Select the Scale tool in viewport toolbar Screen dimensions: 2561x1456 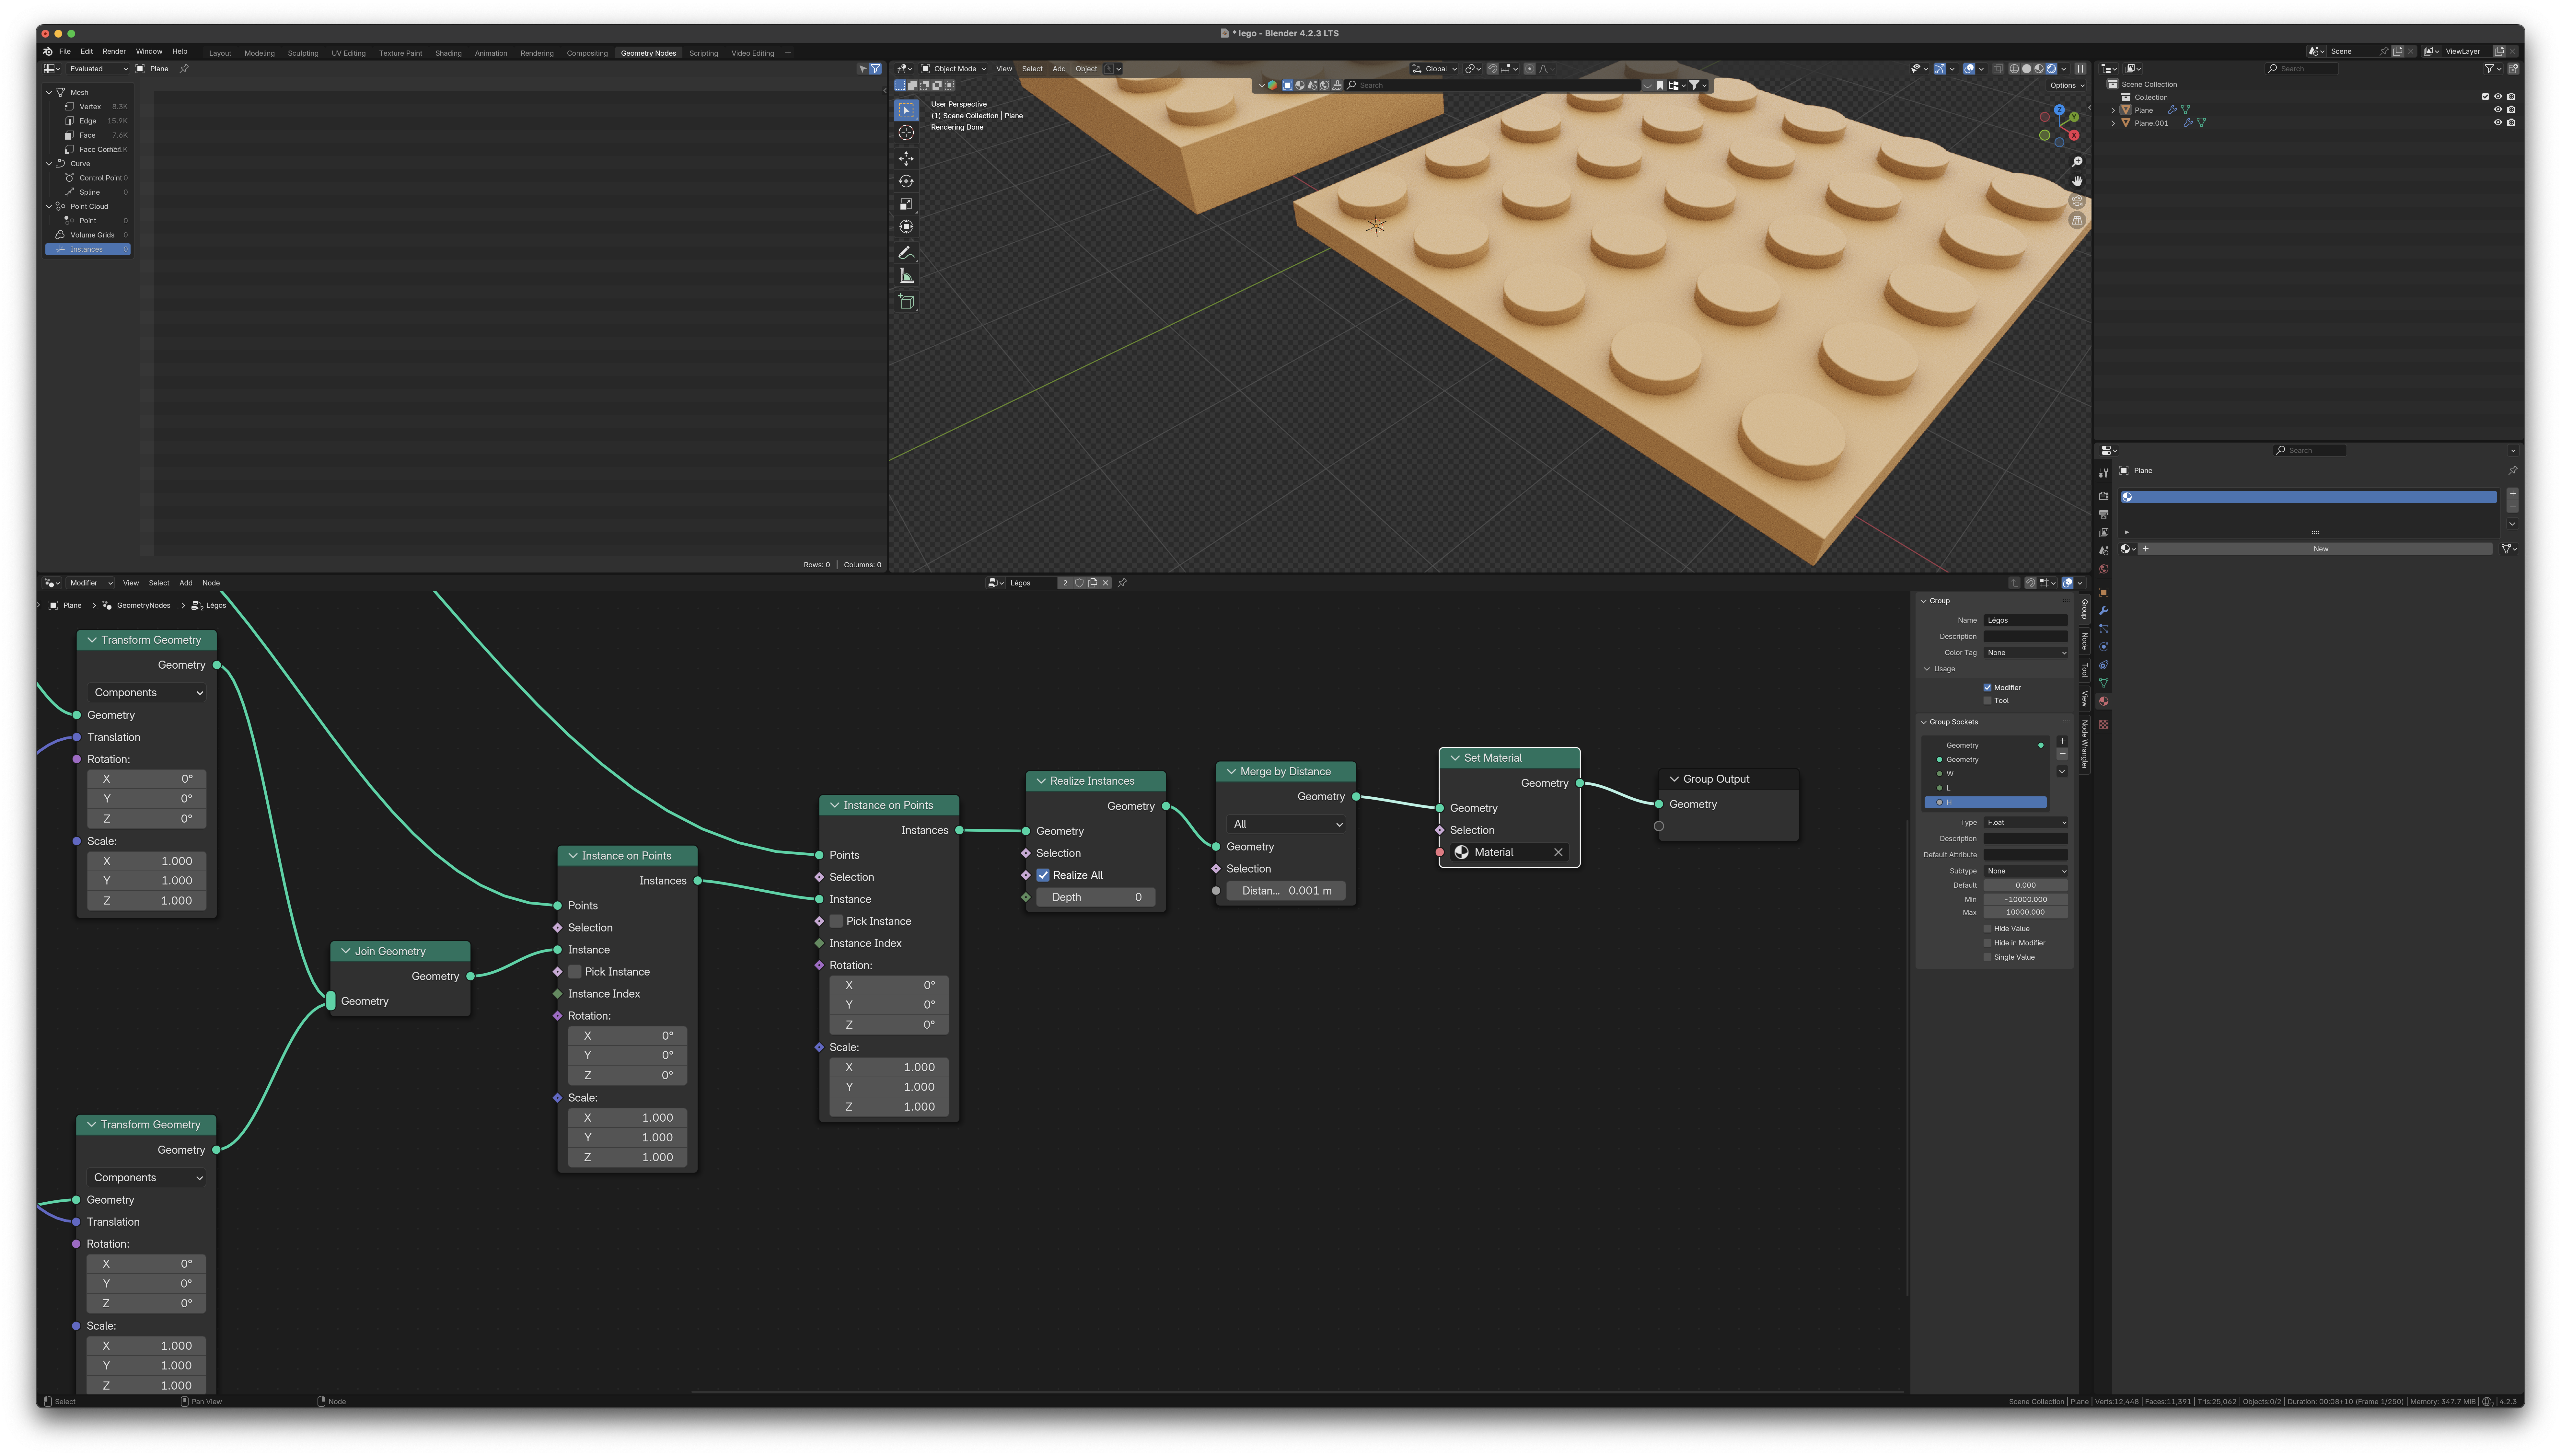pos(906,204)
